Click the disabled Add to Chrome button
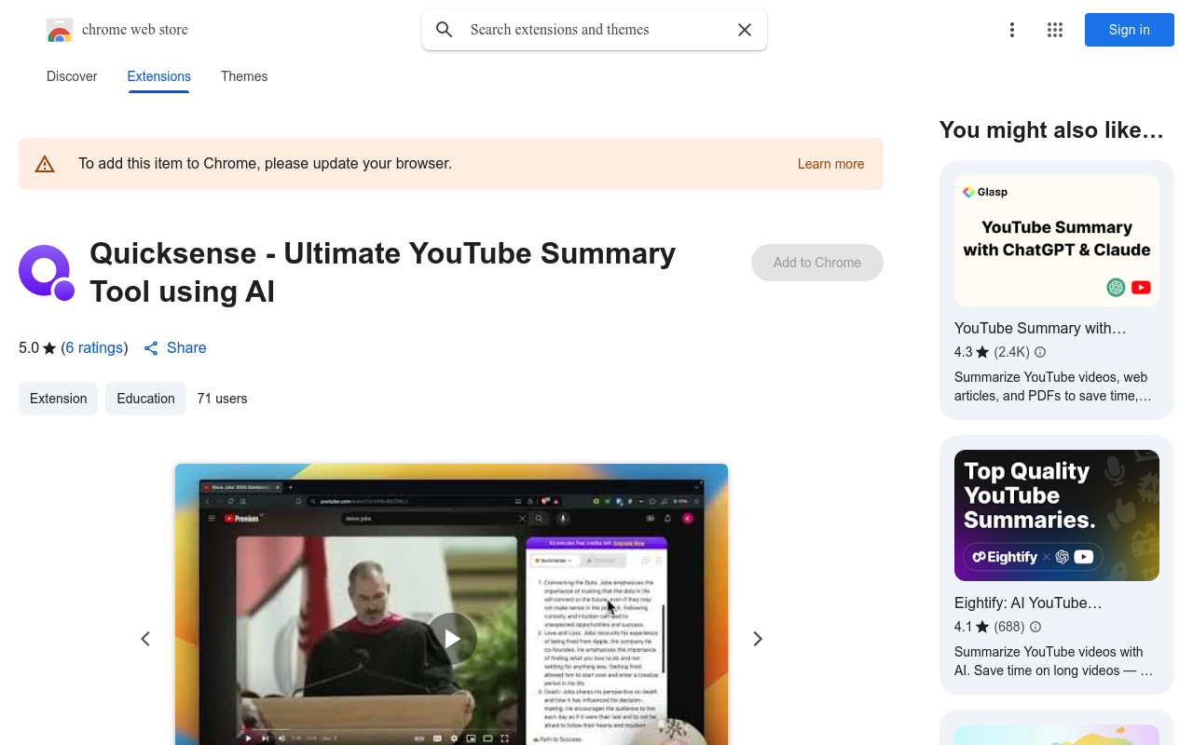The image size is (1193, 745). [817, 263]
